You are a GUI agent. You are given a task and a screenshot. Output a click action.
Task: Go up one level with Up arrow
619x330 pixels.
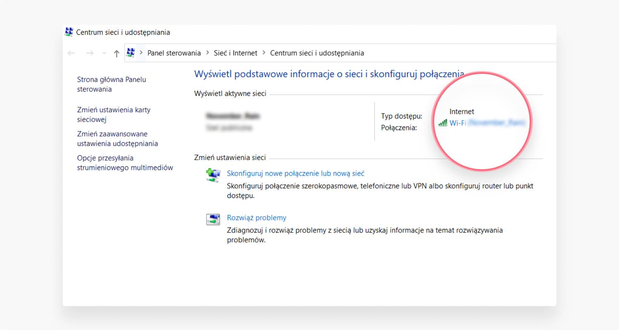click(117, 53)
